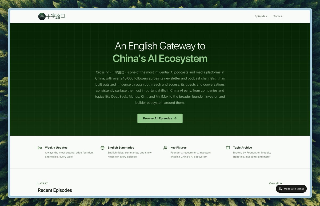Click the English Summaries globe icon
320x206 pixels.
(x=102, y=148)
